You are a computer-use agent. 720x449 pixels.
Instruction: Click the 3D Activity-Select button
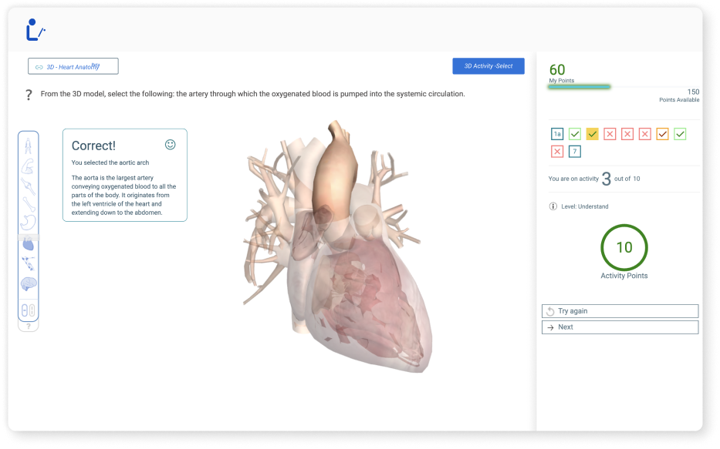tap(488, 66)
